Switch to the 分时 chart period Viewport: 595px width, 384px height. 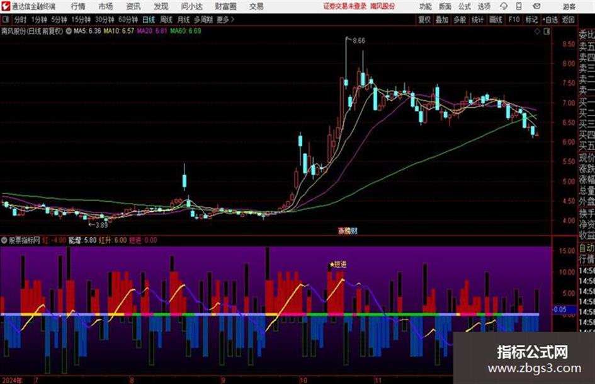tap(20, 20)
